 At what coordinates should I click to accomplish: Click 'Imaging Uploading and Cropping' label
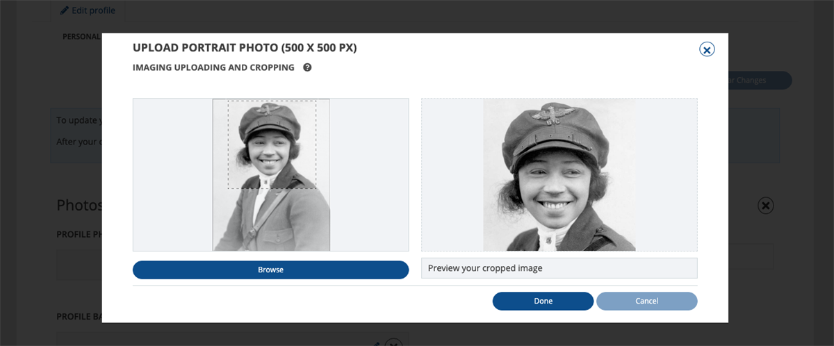click(213, 67)
